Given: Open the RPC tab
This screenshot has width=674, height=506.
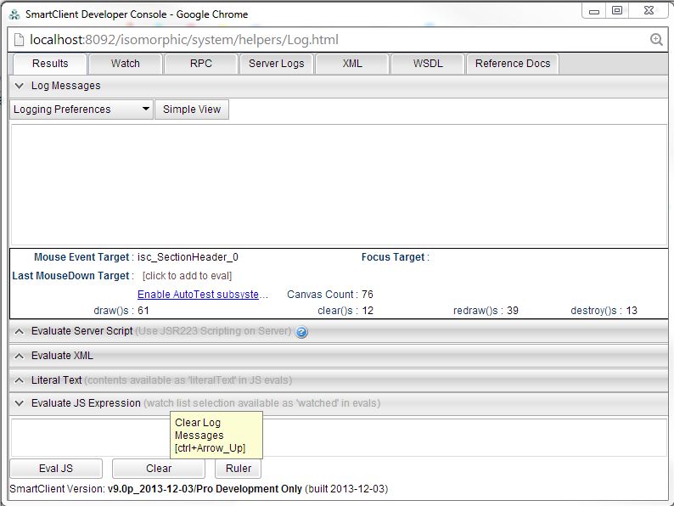Looking at the screenshot, I should click(201, 64).
